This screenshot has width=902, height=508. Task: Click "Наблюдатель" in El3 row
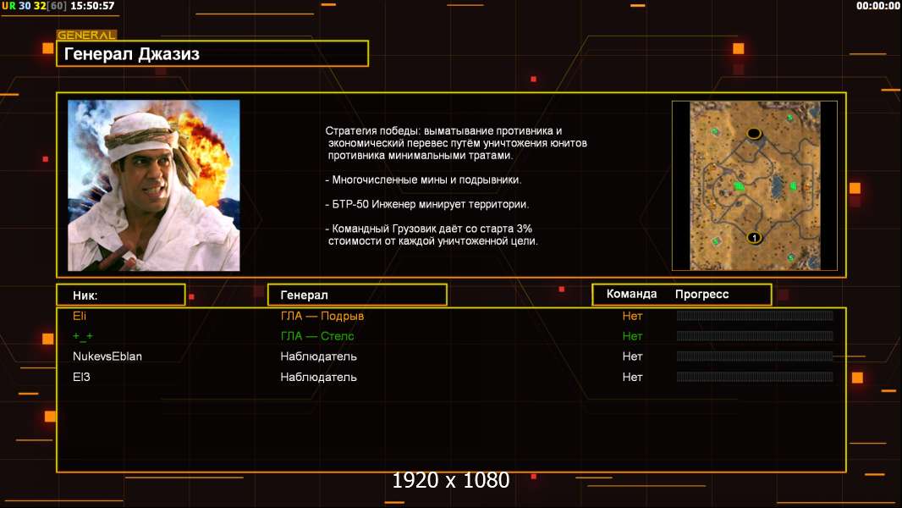(x=318, y=377)
